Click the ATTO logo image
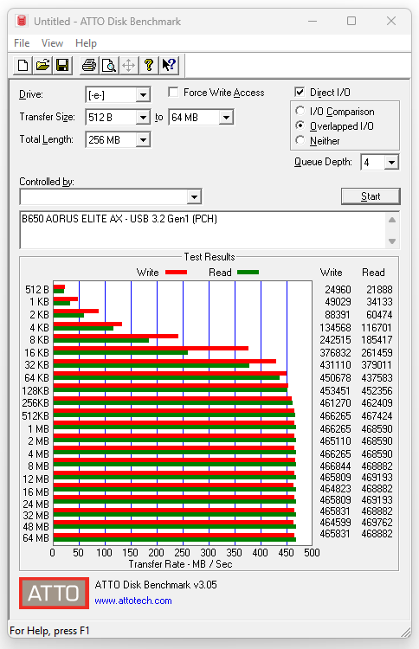Viewport: 419px width, 649px height. pos(55,593)
